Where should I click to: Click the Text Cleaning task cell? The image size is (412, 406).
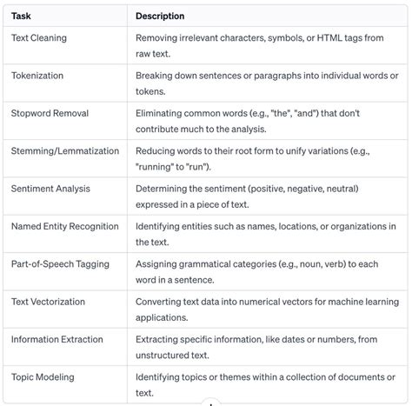39,38
